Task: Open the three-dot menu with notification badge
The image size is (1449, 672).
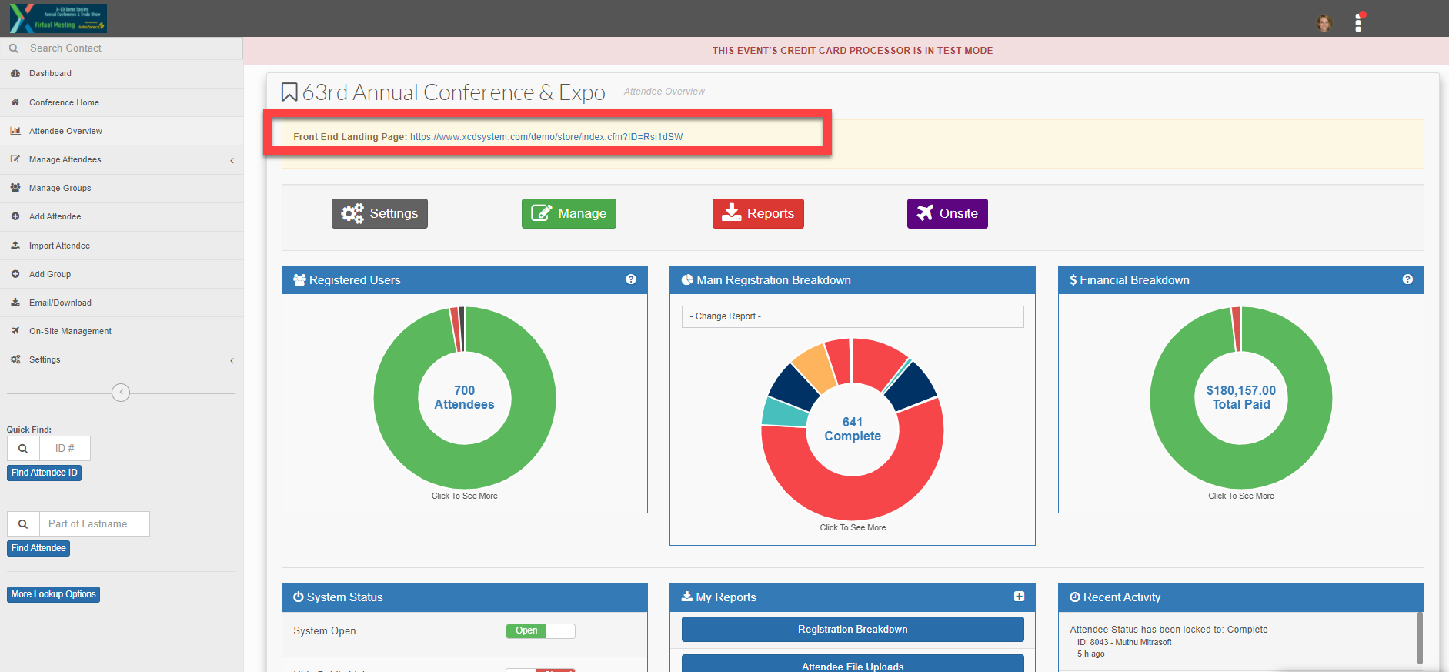Action: pos(1358,22)
